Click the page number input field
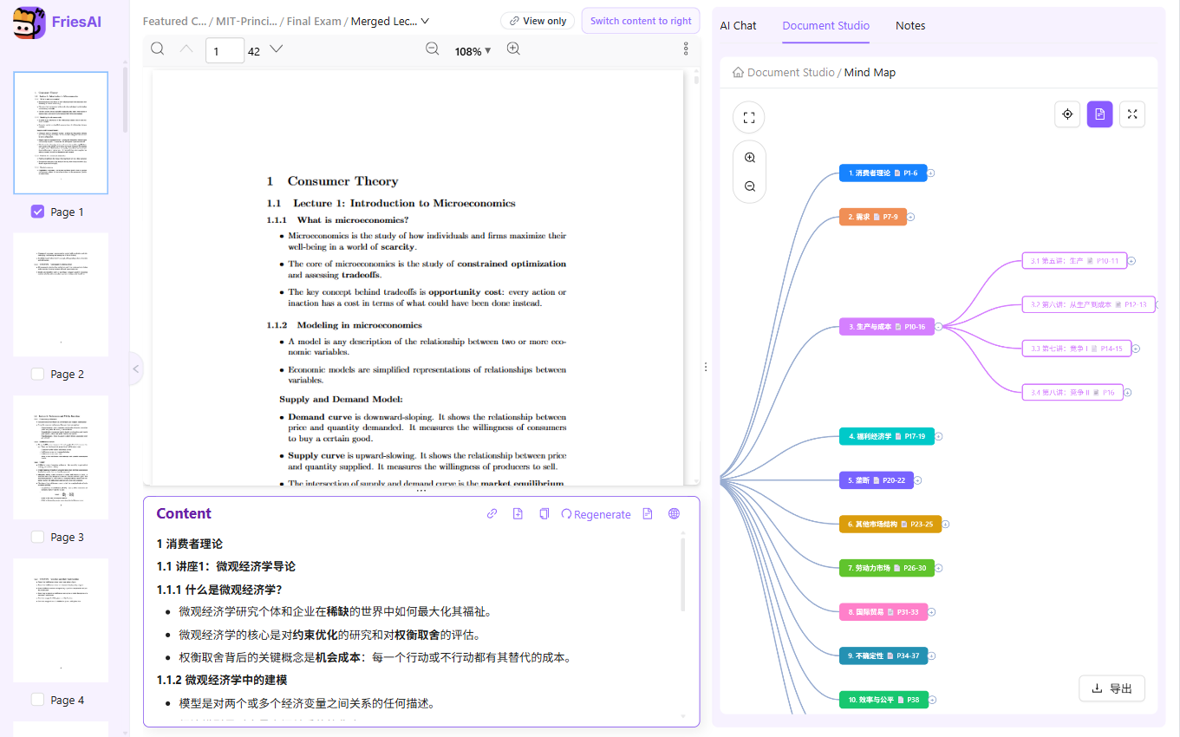 pos(225,50)
